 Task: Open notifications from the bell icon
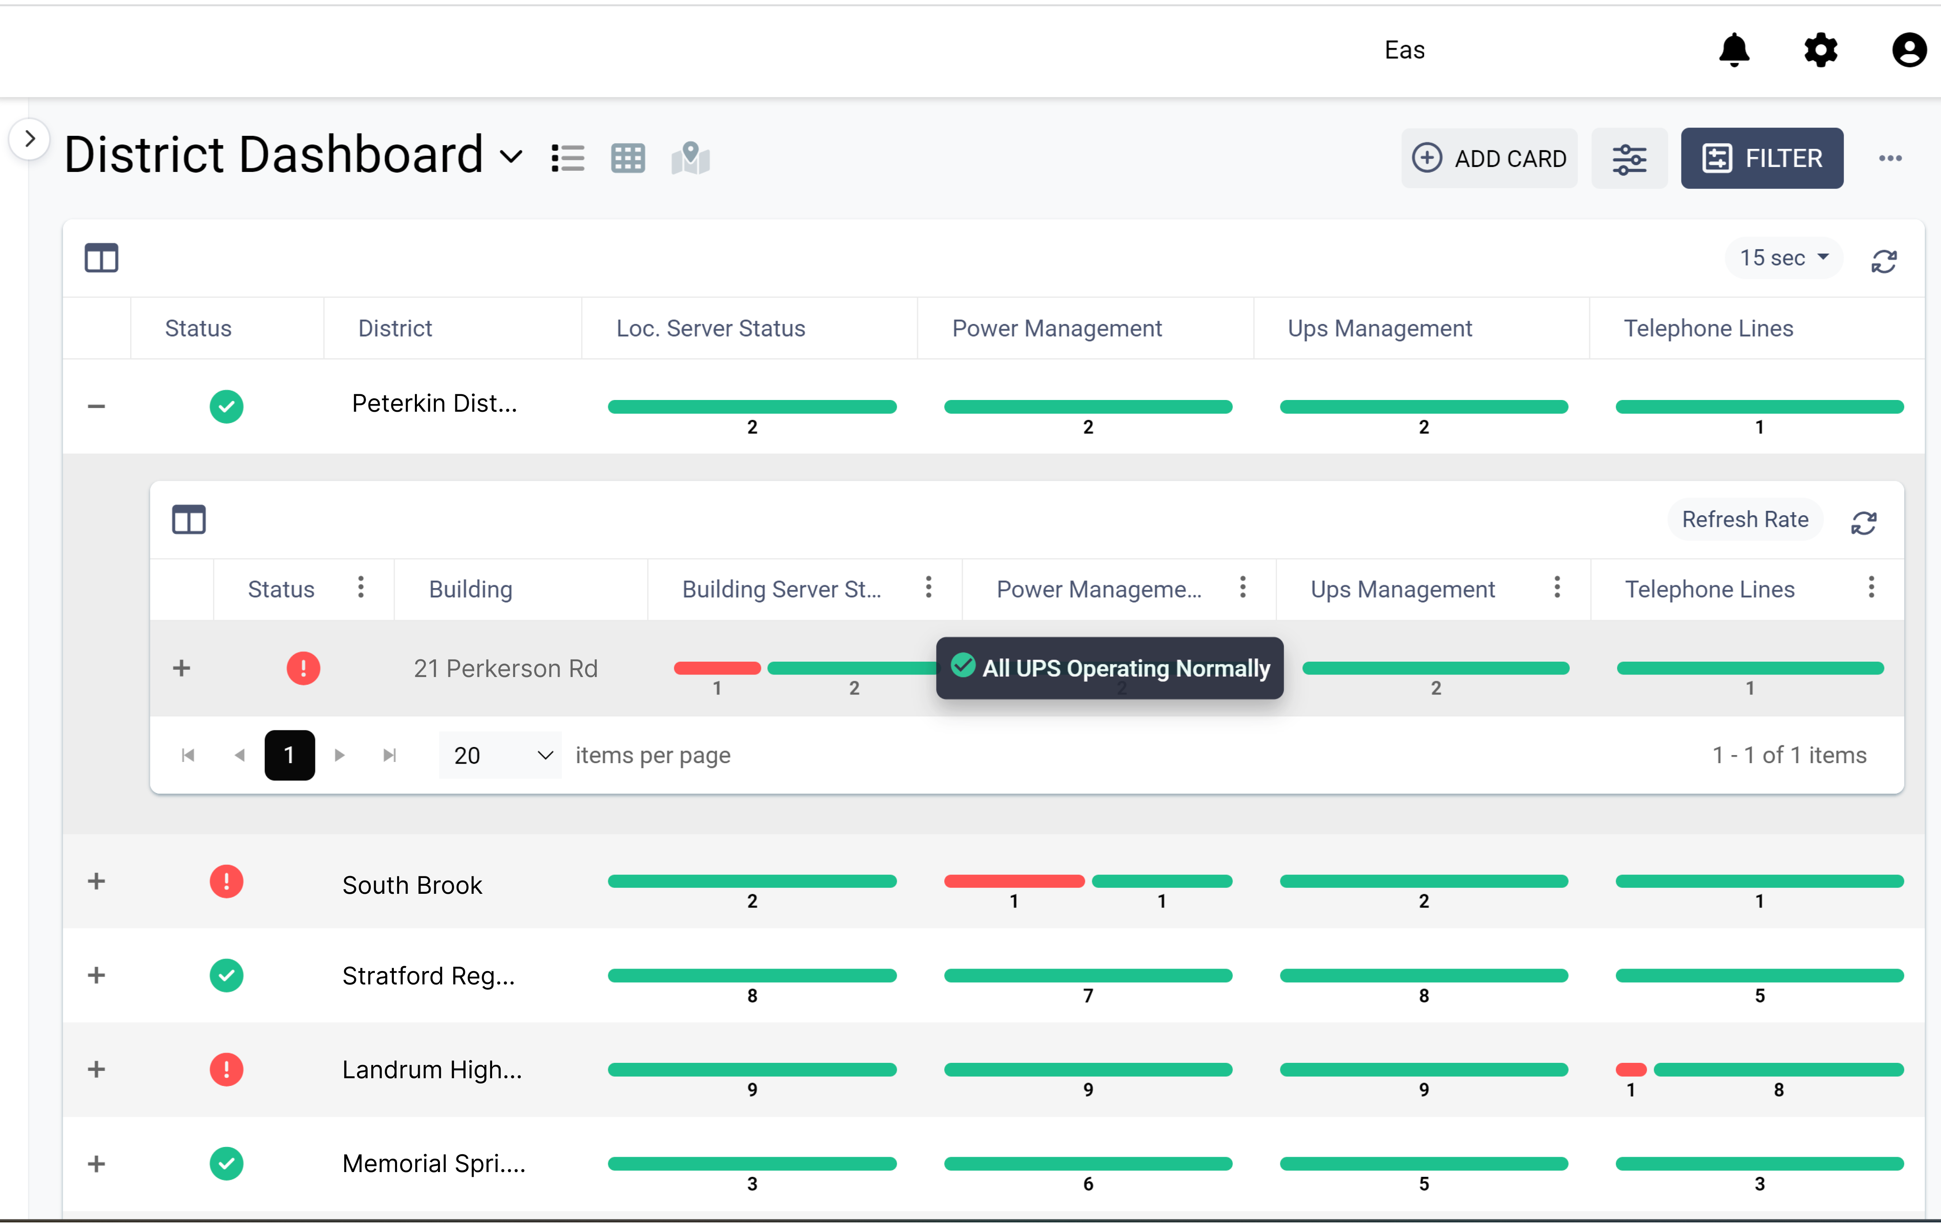click(x=1734, y=50)
